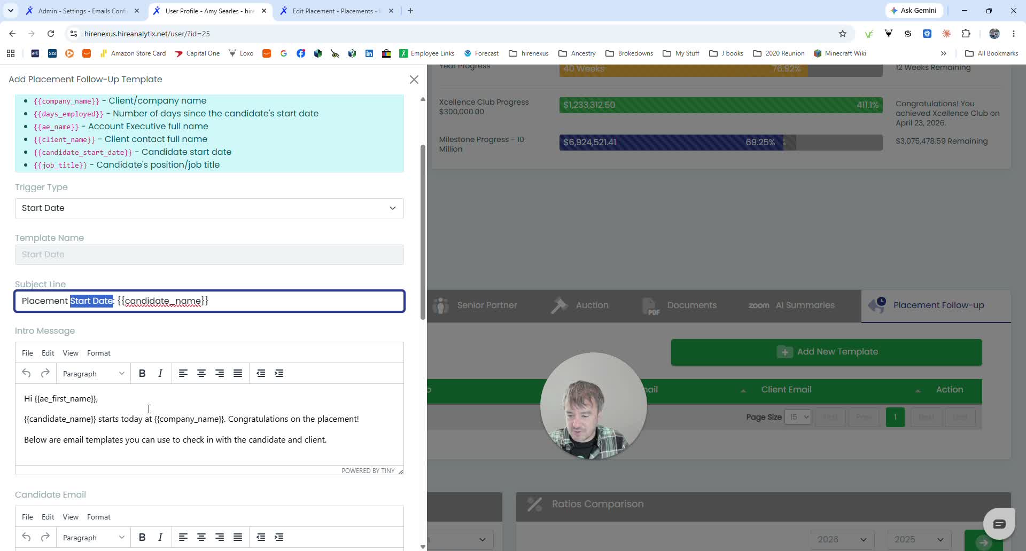Click Bold in Intro Message editor
Viewport: 1026px width, 551px height.
point(142,373)
